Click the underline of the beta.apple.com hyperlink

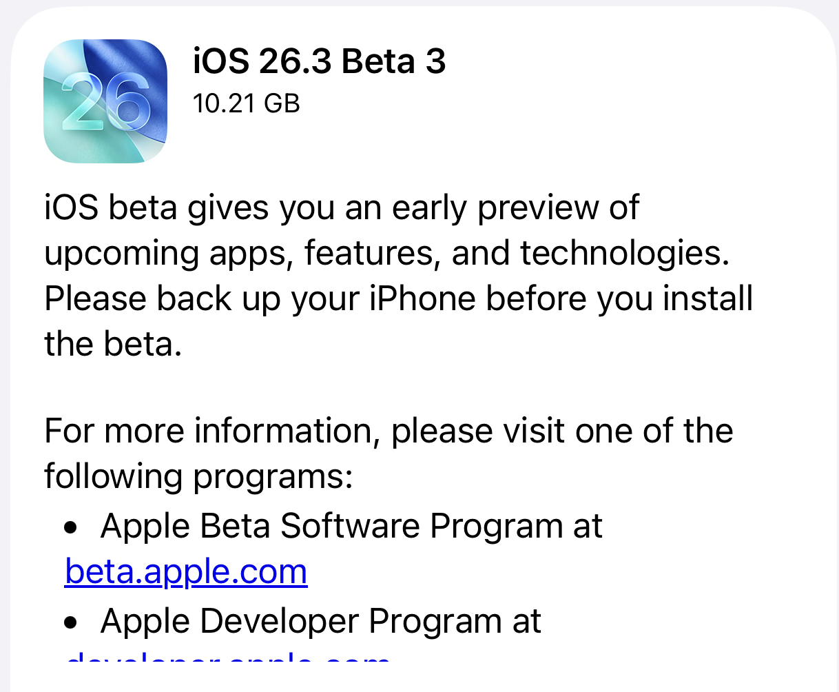click(185, 587)
